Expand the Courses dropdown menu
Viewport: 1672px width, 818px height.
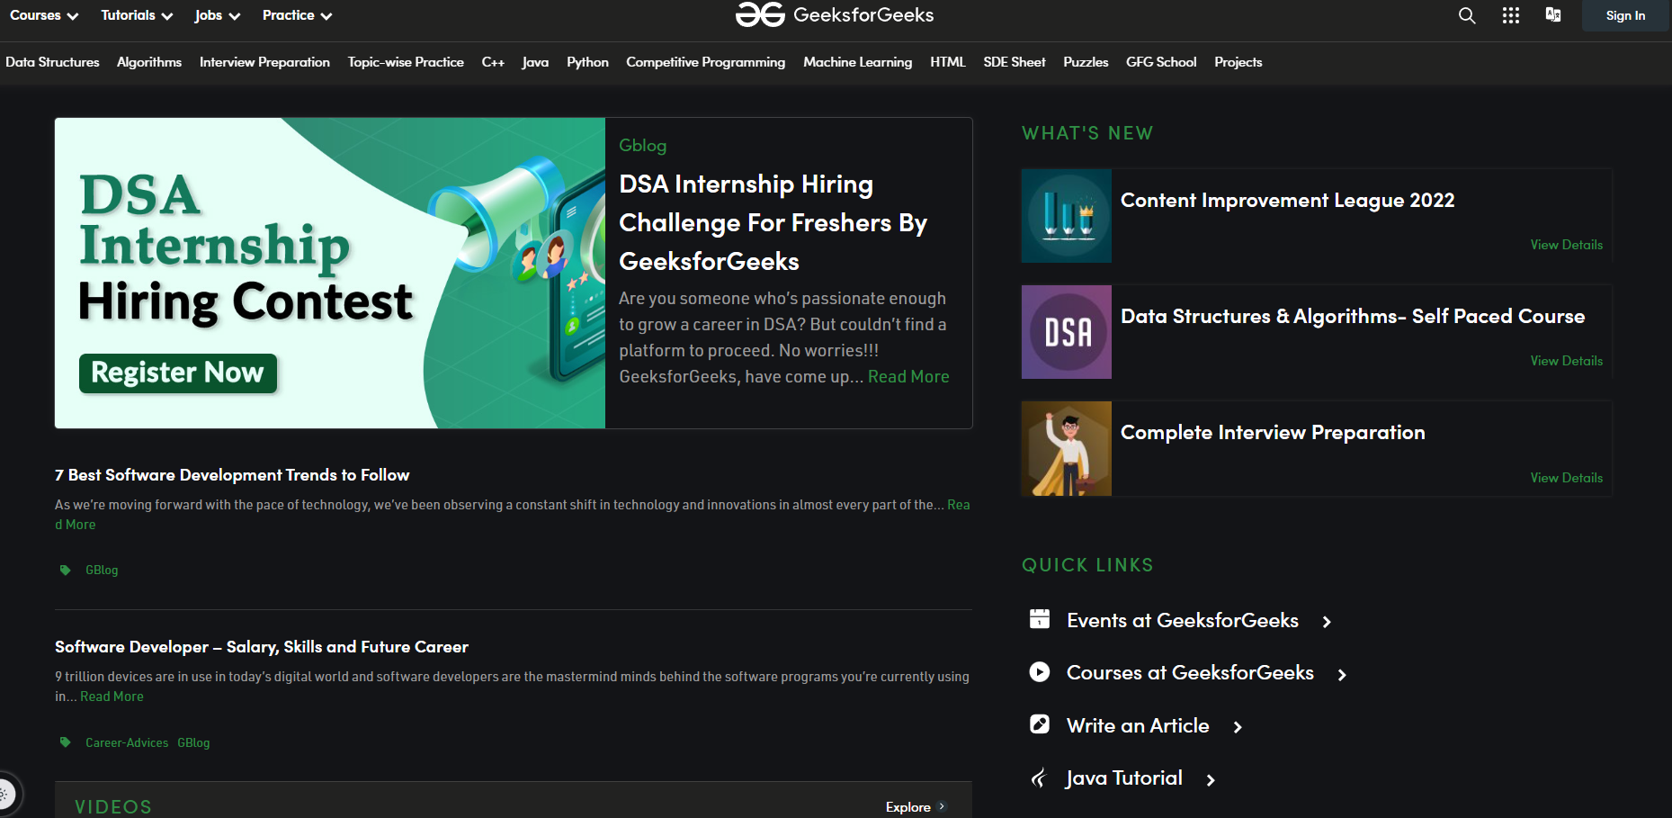[44, 15]
